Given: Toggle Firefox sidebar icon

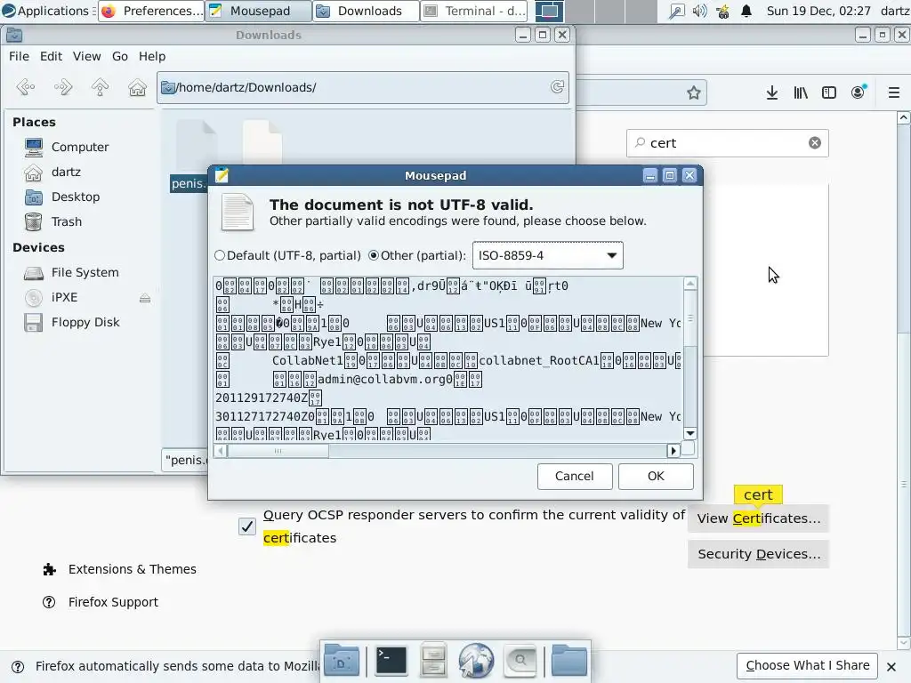Looking at the screenshot, I should (x=829, y=92).
